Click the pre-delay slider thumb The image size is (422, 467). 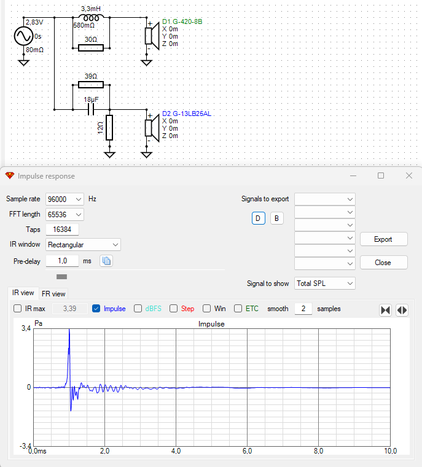(61, 277)
